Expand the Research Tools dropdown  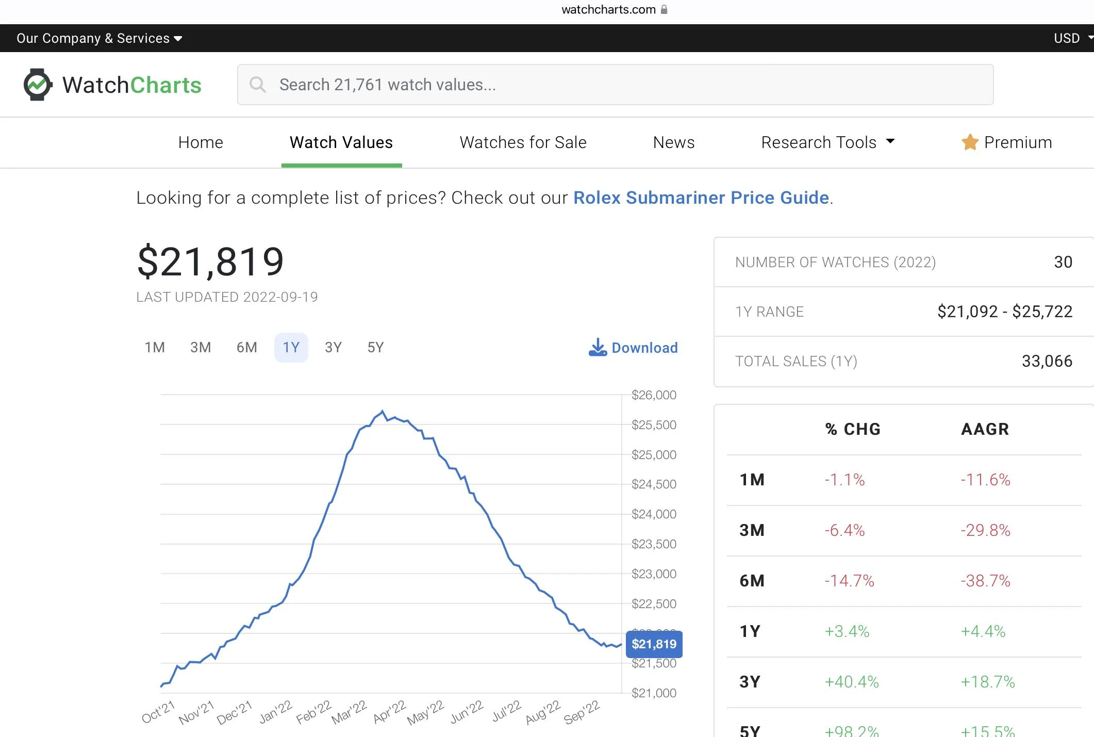click(828, 142)
